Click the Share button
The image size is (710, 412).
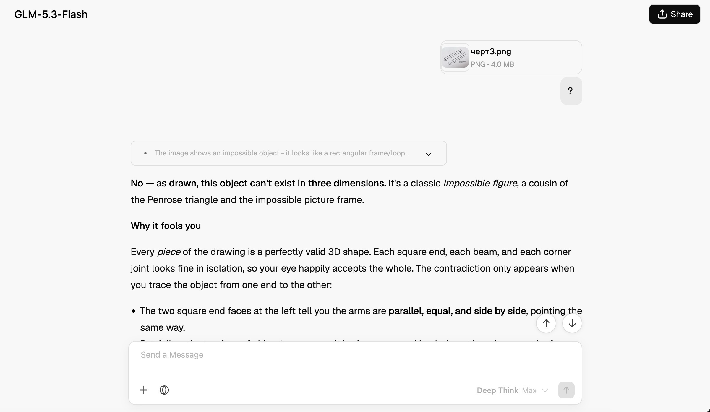(674, 14)
